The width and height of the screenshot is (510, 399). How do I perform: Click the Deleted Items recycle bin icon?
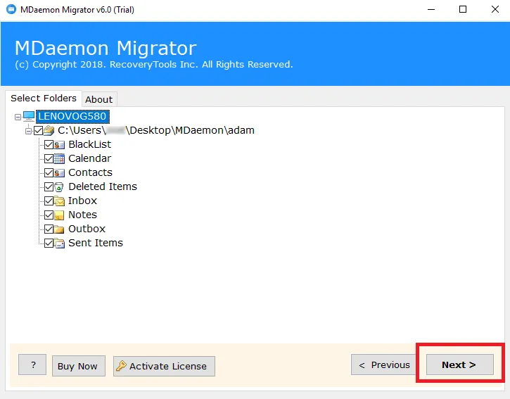(60, 187)
